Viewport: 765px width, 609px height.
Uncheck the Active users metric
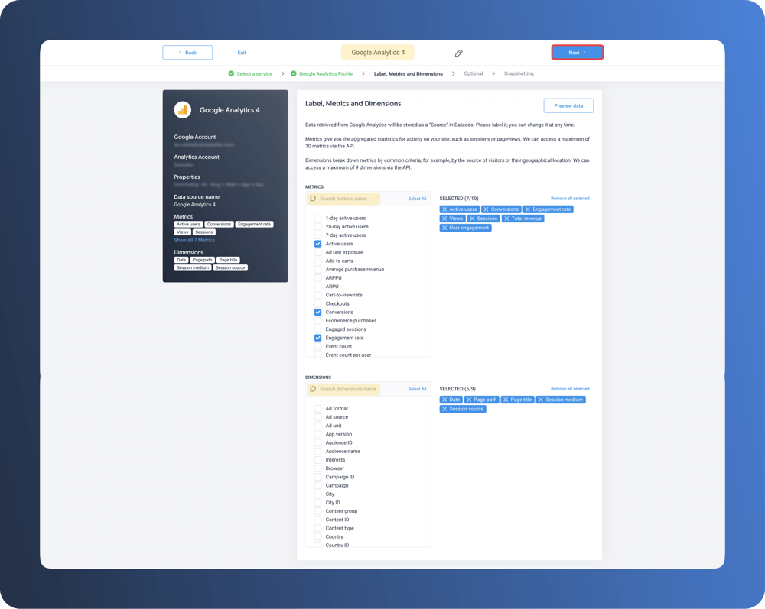click(317, 244)
